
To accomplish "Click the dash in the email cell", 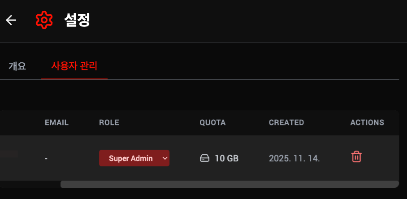I will pos(46,159).
